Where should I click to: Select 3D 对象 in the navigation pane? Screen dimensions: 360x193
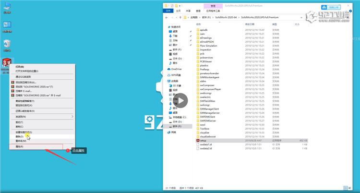177,85
